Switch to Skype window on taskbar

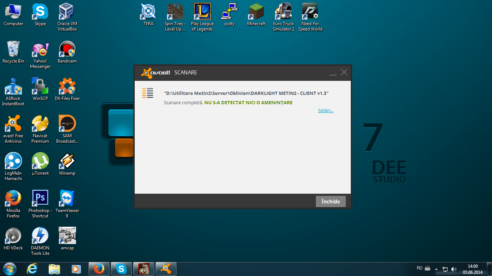point(121,268)
